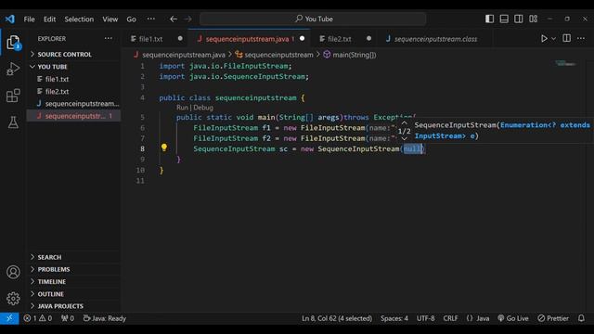Open Explorer Views and More Actions ellipsis
The height and width of the screenshot is (334, 594).
pyautogui.click(x=109, y=38)
